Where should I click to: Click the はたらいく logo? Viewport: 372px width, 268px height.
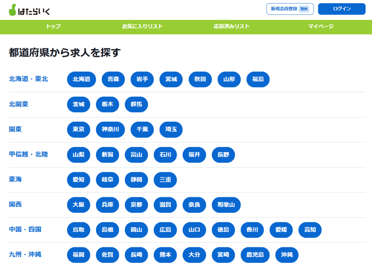tap(29, 10)
